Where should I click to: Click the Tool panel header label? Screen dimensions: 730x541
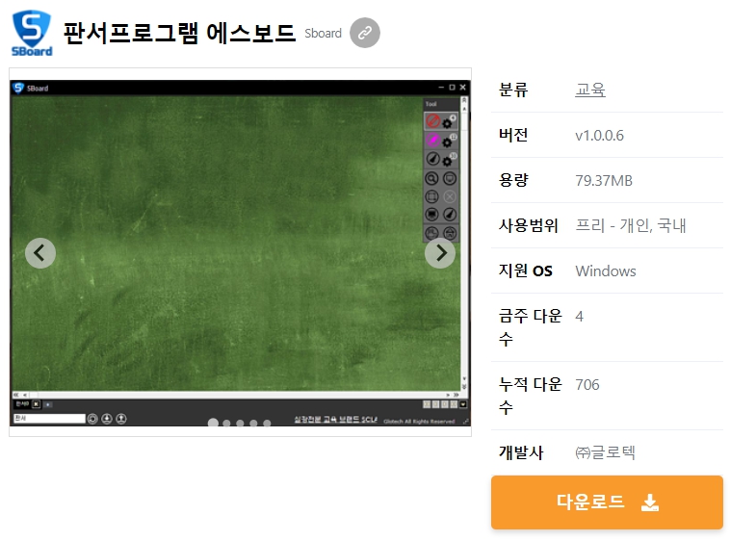pos(431,104)
